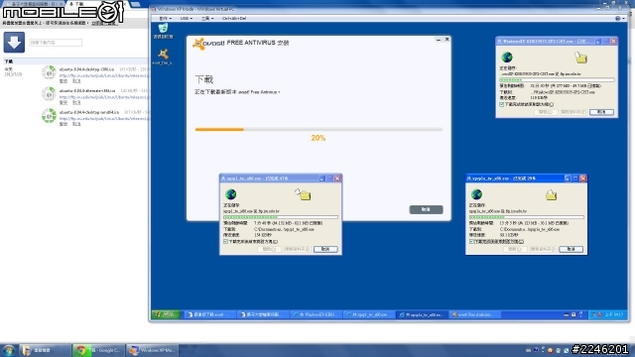This screenshot has width=635, height=357.
Task: Click the avast logo in installer window
Action: pos(208,43)
